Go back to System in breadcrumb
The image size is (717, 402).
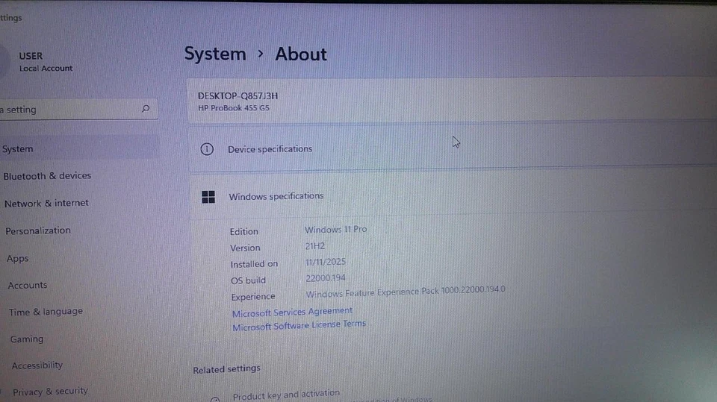pos(215,54)
